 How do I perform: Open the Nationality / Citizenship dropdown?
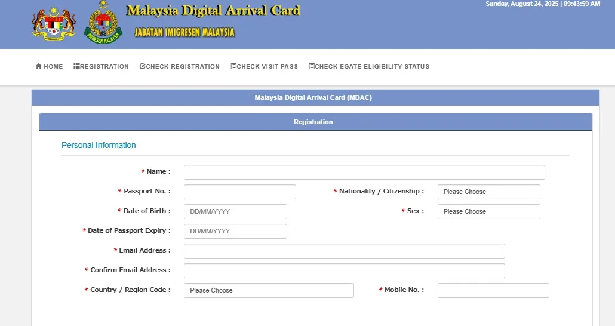tap(488, 192)
